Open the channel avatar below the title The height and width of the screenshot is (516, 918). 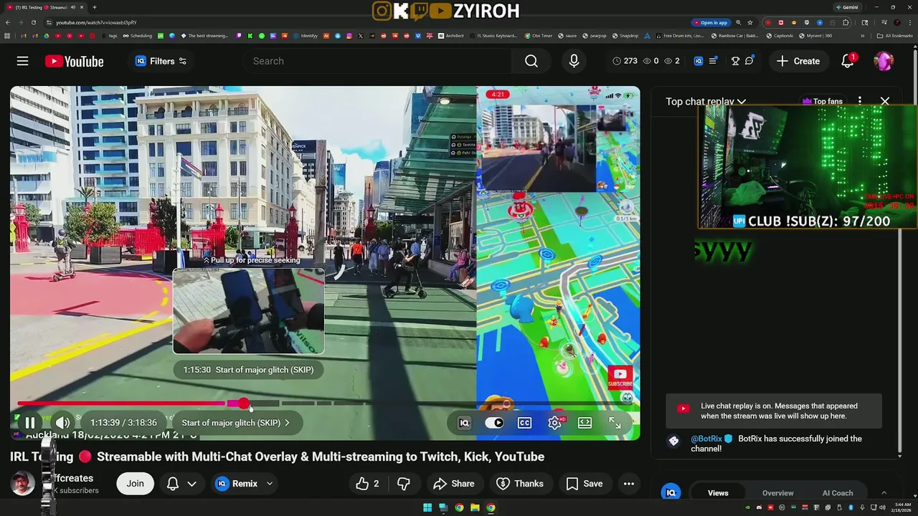[x=22, y=484]
